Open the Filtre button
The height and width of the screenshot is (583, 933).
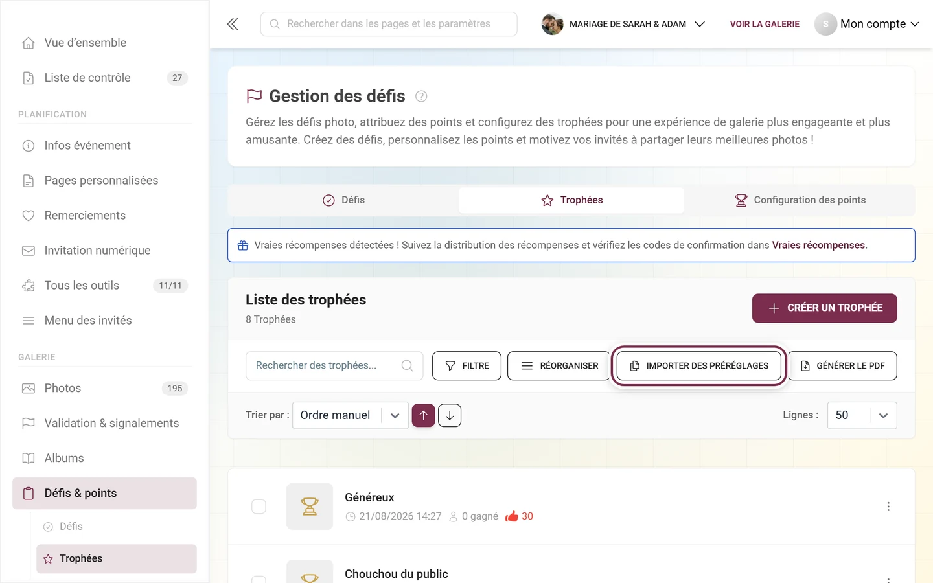466,366
